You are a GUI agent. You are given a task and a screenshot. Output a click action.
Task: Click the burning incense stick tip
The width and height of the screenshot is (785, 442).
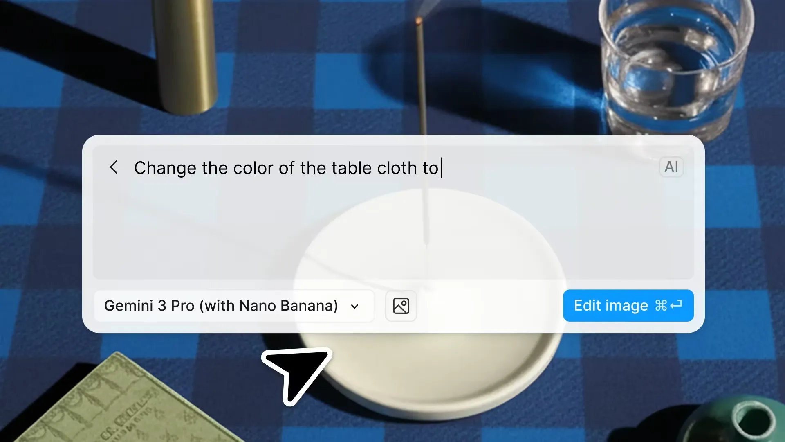tap(419, 20)
